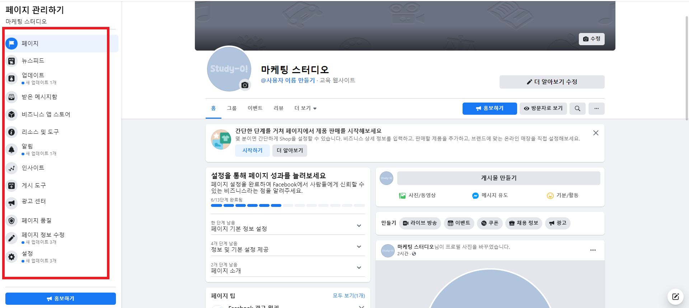Click the 업데이트 sidebar icon
689x308 pixels.
pos(11,79)
